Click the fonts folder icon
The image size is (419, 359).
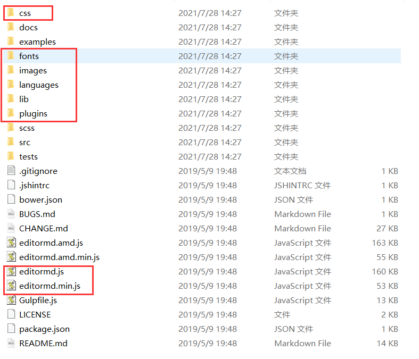coord(11,56)
